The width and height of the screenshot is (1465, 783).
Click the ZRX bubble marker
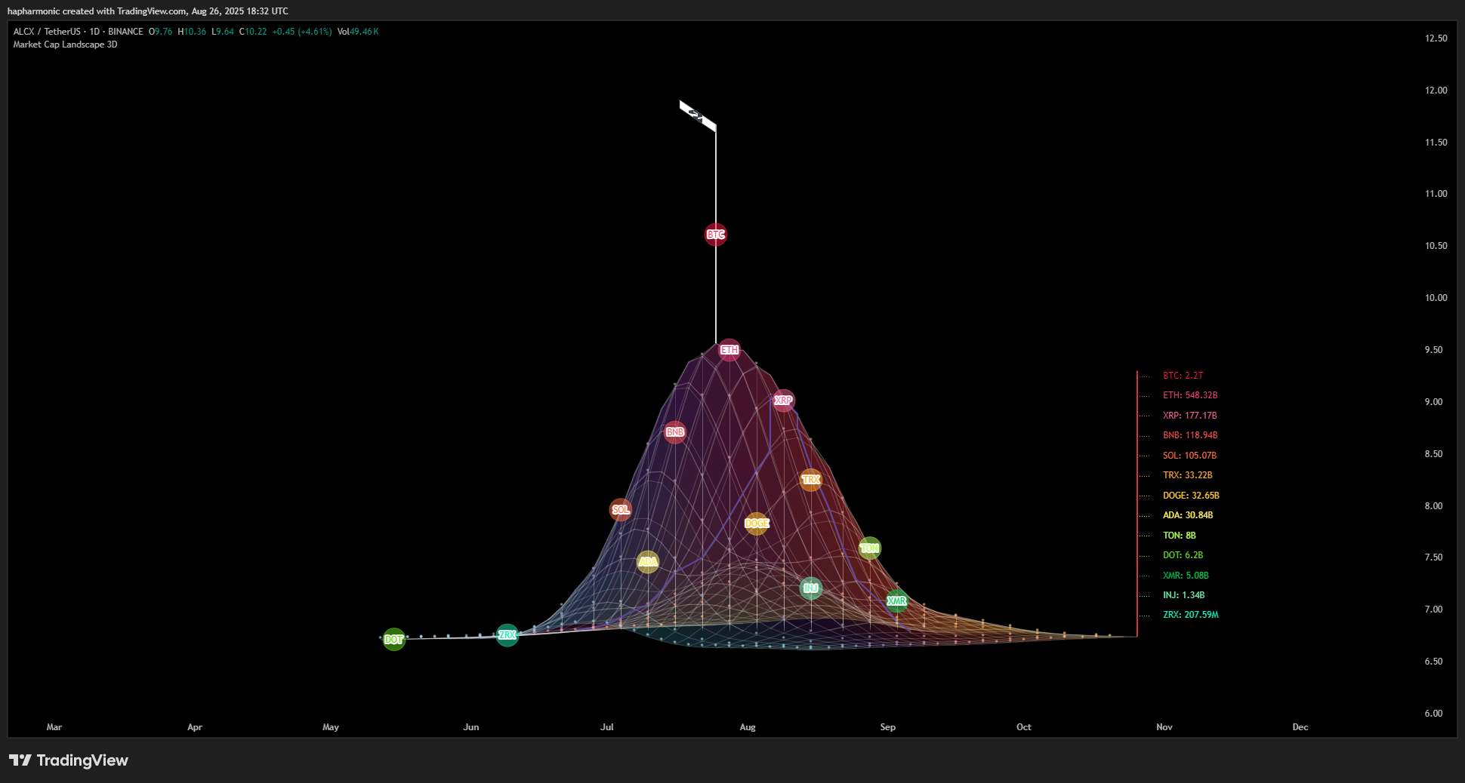pos(507,635)
